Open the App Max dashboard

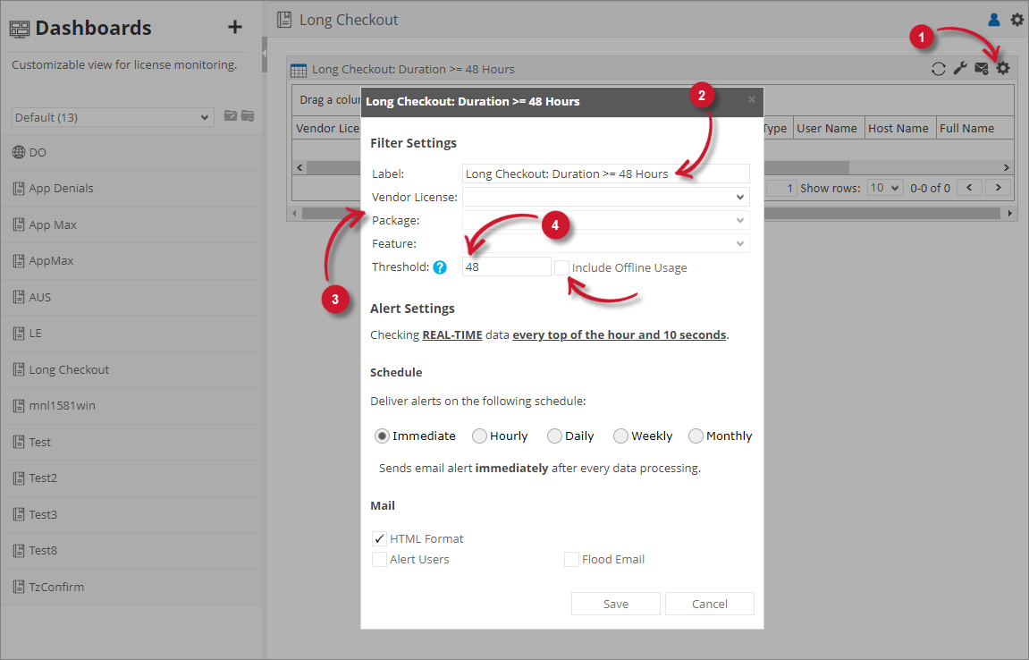coord(131,224)
